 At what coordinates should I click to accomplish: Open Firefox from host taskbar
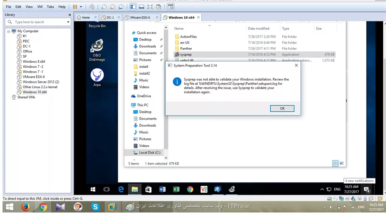tap(25, 207)
